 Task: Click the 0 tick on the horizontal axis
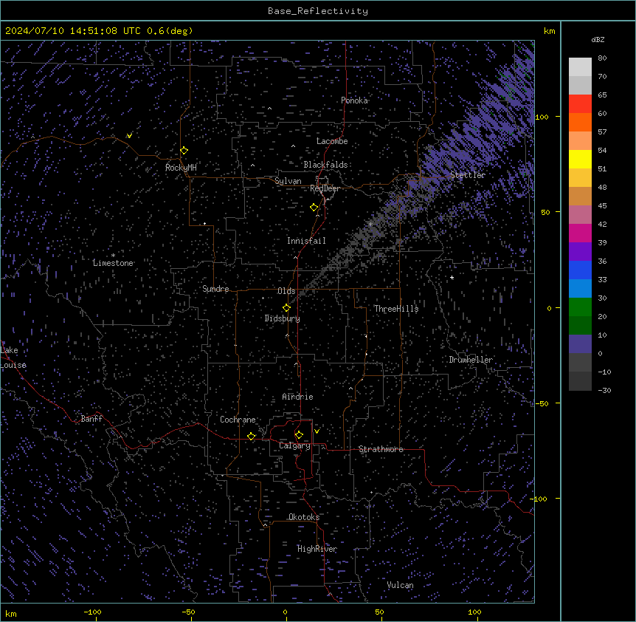coord(286,612)
